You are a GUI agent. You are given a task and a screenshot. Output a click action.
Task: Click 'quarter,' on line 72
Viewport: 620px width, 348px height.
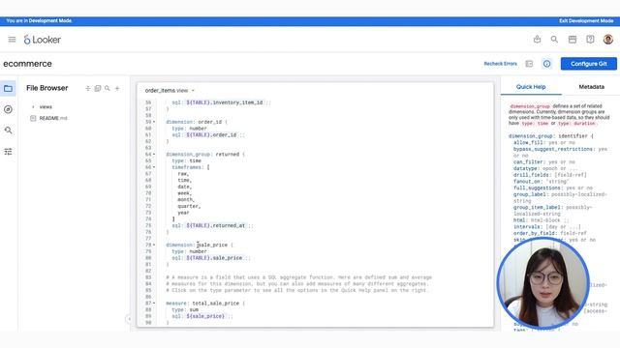point(189,206)
